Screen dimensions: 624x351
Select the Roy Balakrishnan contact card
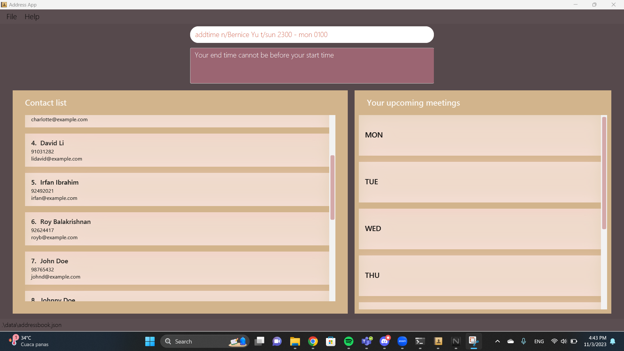[177, 229]
